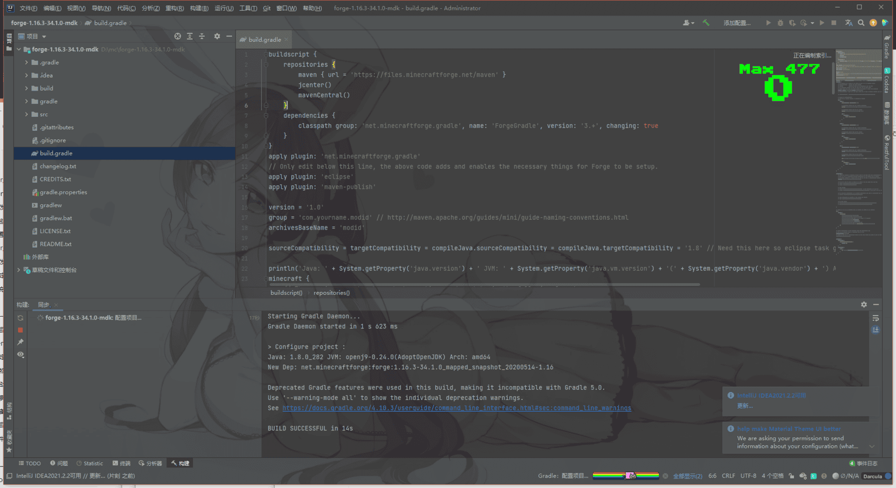This screenshot has height=488, width=896.
Task: Click the green hammer build project icon
Action: (x=706, y=23)
